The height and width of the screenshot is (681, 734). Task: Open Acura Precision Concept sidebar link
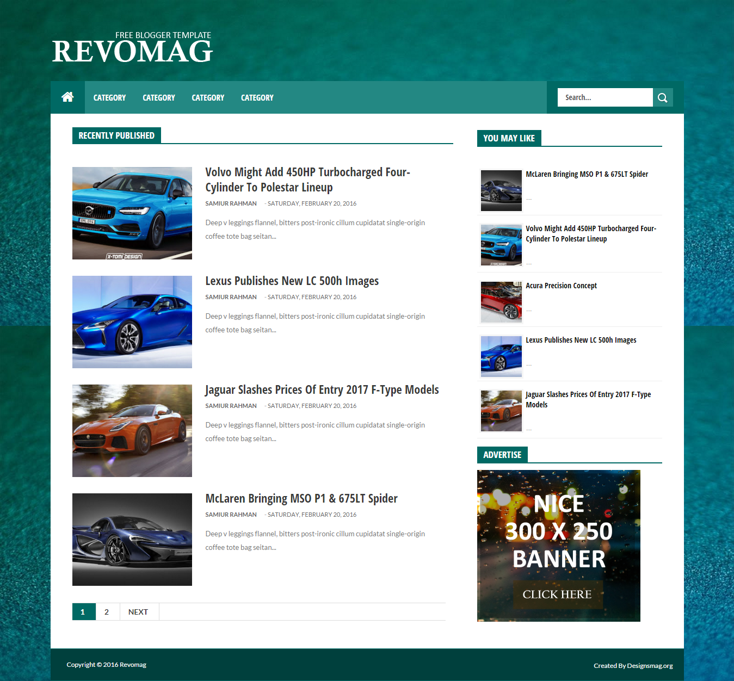pyautogui.click(x=561, y=286)
